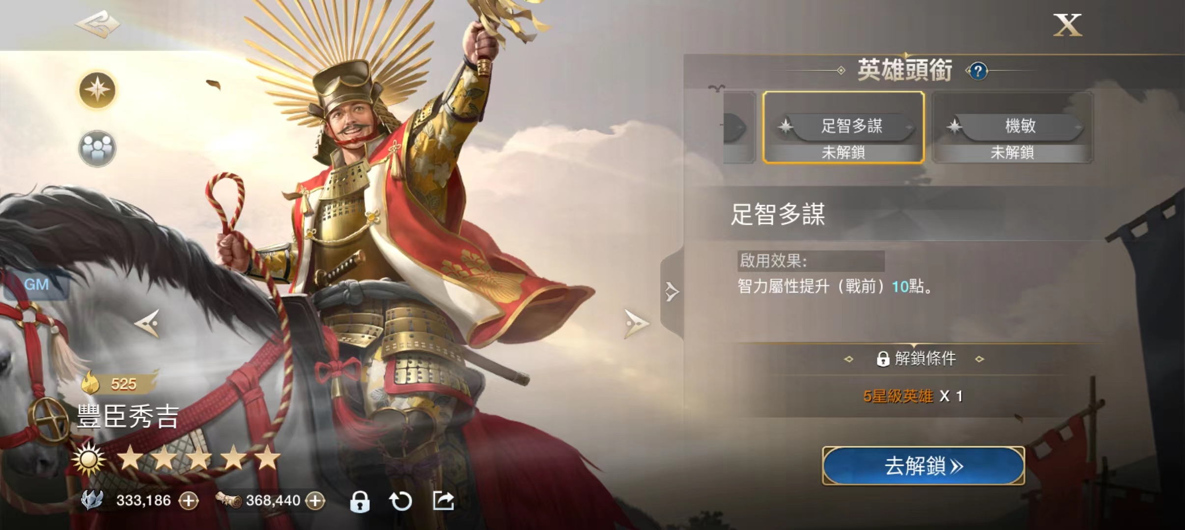Select the 足智多謀 title card

(x=843, y=128)
